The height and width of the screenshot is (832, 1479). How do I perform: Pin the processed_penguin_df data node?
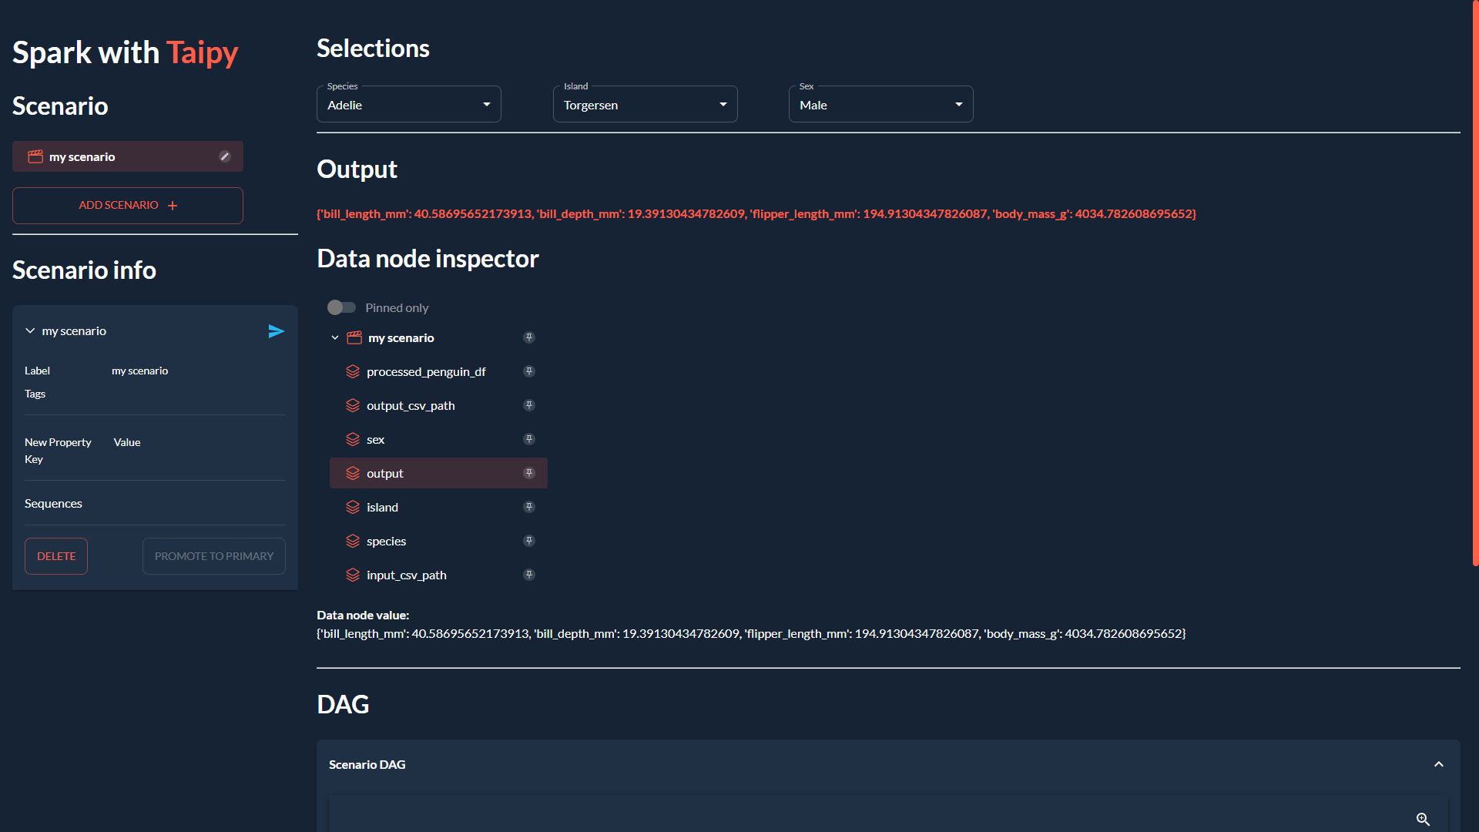(529, 371)
